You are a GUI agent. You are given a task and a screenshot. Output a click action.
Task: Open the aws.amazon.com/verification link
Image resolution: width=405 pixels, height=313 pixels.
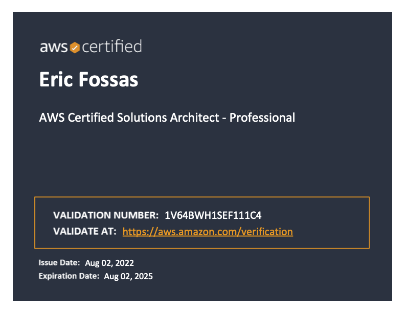coord(208,232)
